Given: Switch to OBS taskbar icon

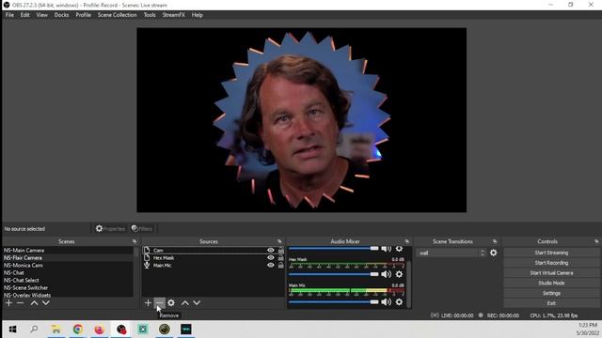Looking at the screenshot, I should [x=121, y=330].
